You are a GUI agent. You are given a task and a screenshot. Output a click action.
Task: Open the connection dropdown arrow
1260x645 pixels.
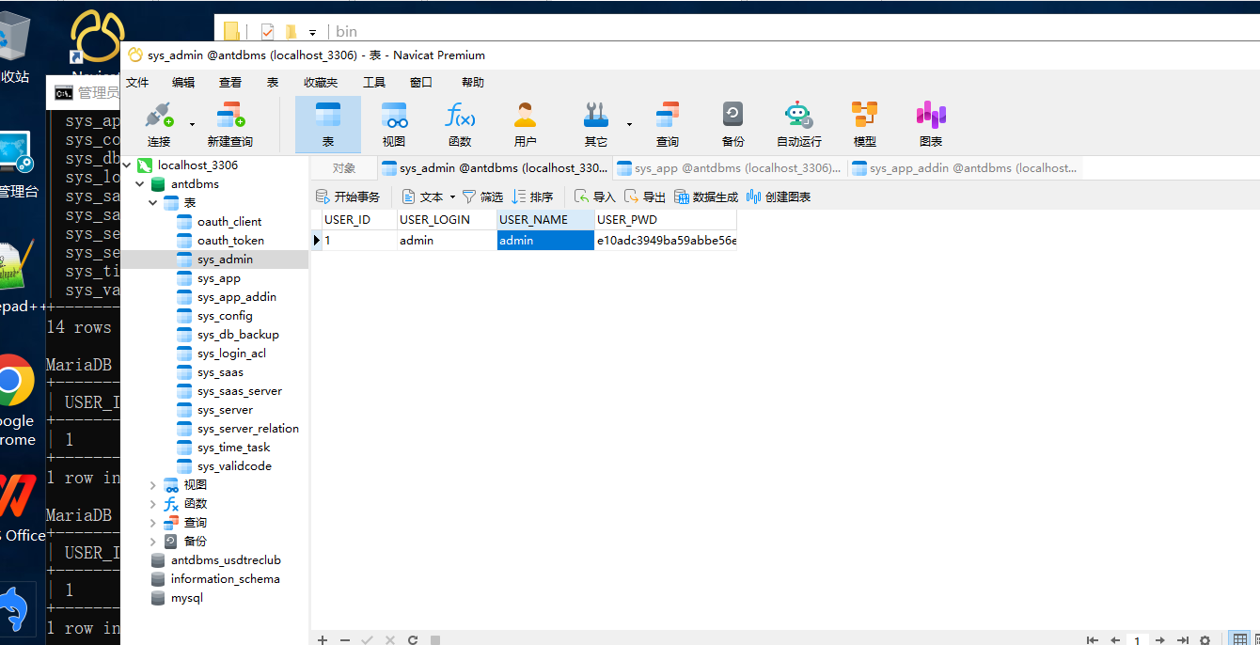pos(192,124)
